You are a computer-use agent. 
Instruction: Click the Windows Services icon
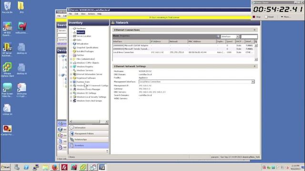(74, 70)
